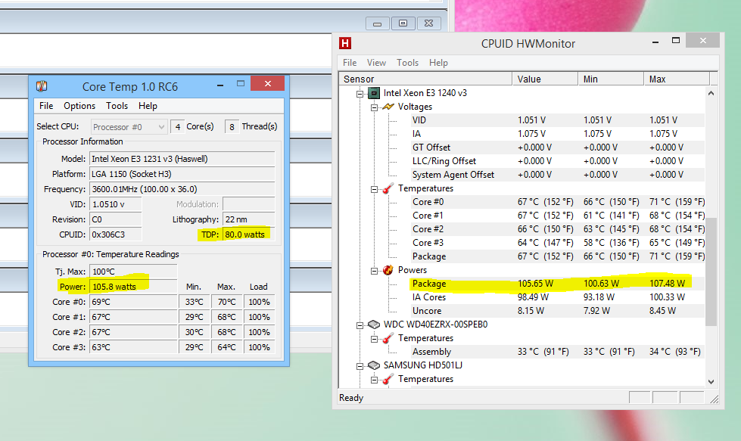Click the HWMonitor red H logo icon
This screenshot has height=441, width=741.
pyautogui.click(x=345, y=43)
